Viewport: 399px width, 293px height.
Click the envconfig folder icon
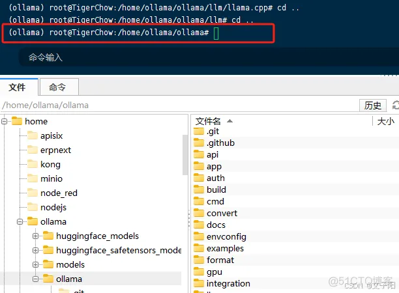(199, 236)
